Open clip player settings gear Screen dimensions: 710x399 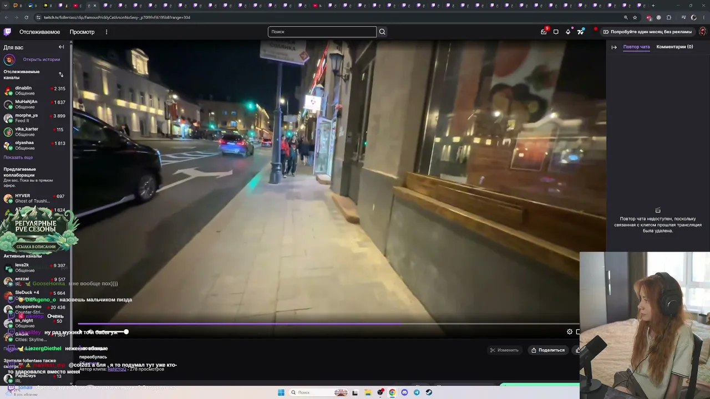570,331
